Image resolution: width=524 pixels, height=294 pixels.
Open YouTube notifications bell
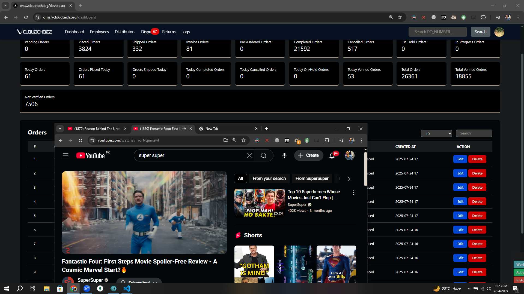click(x=332, y=155)
